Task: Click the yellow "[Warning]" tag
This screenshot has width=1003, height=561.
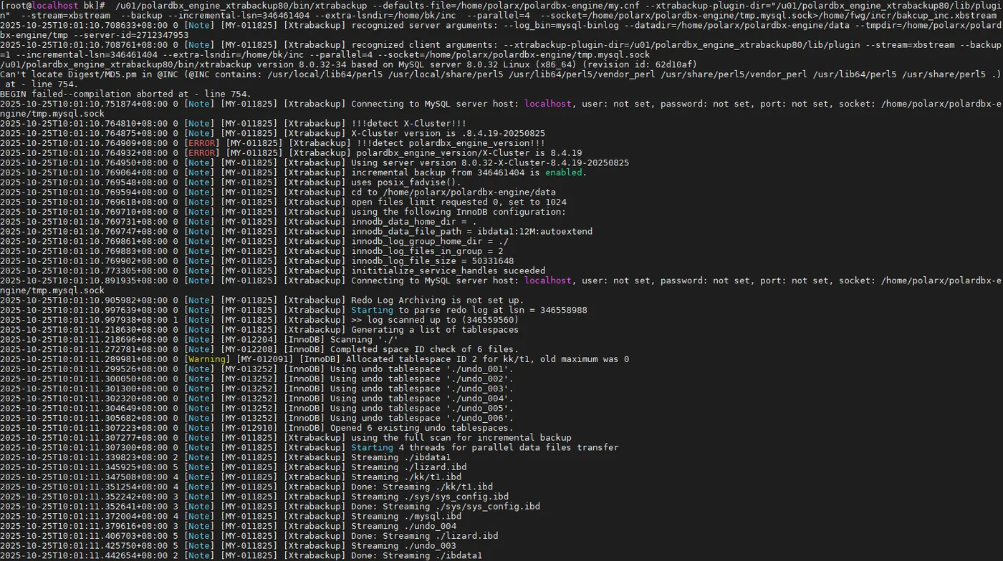Action: tap(208, 359)
